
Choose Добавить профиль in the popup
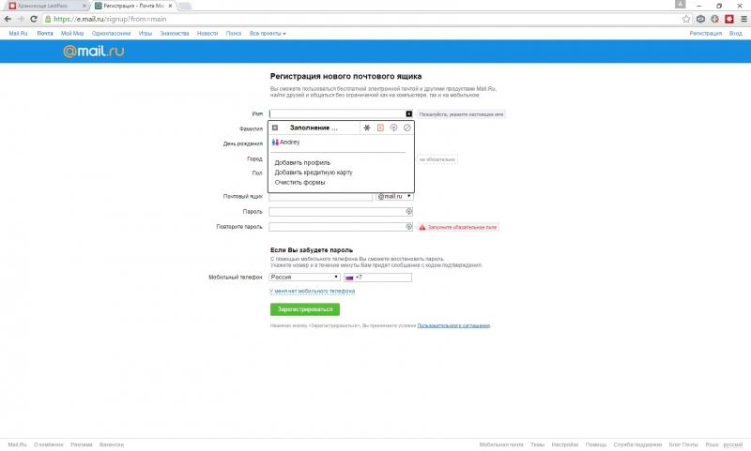(302, 162)
